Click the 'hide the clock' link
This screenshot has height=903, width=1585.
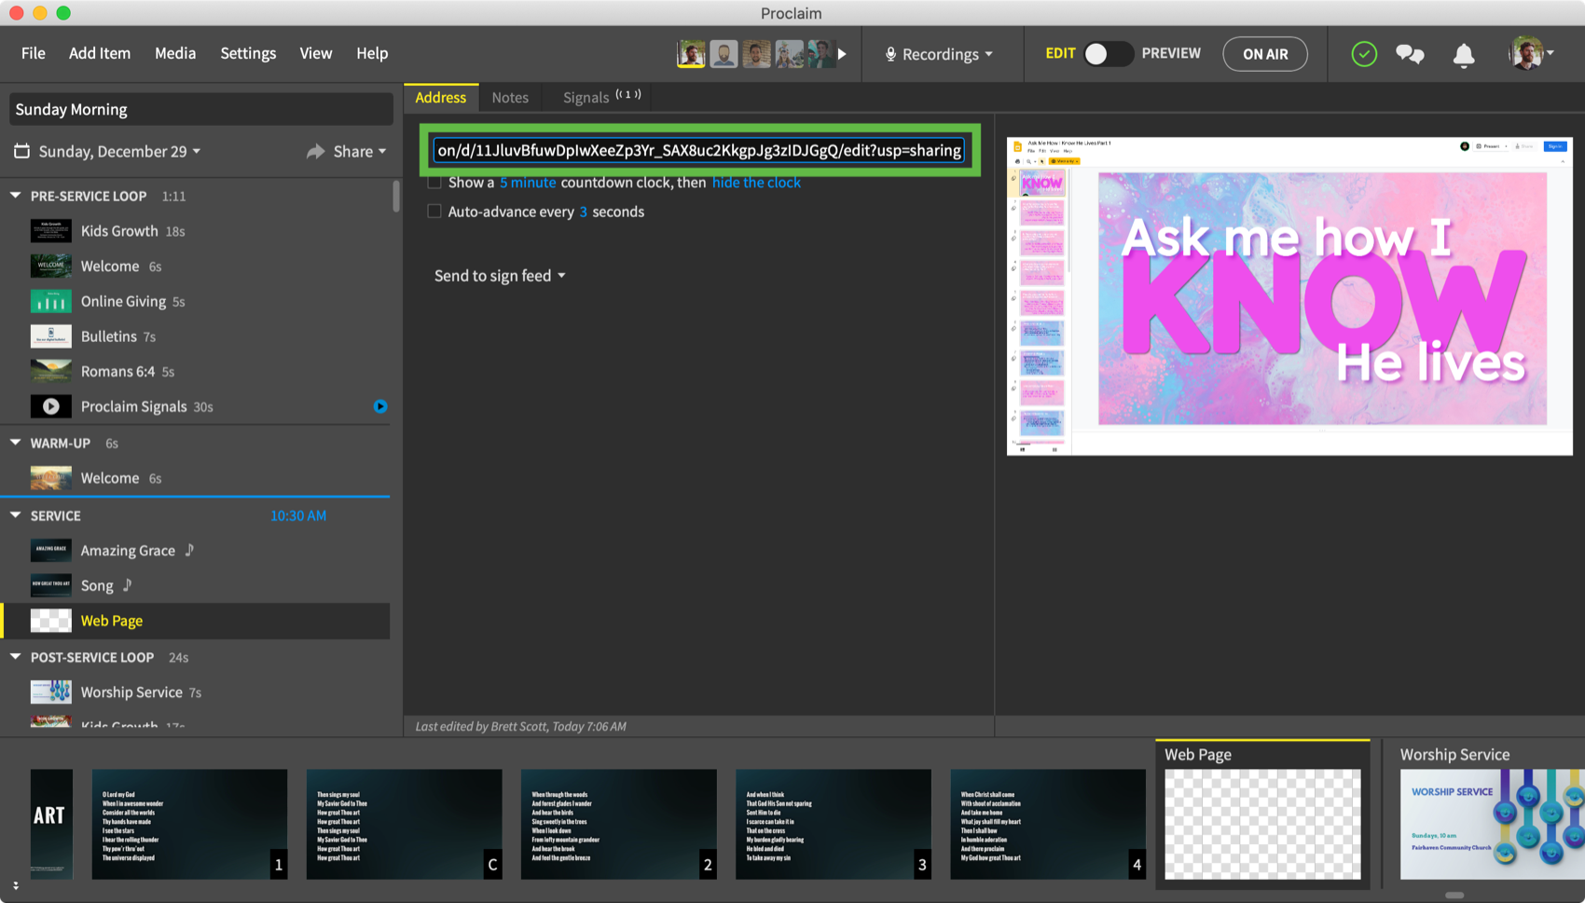[755, 183]
